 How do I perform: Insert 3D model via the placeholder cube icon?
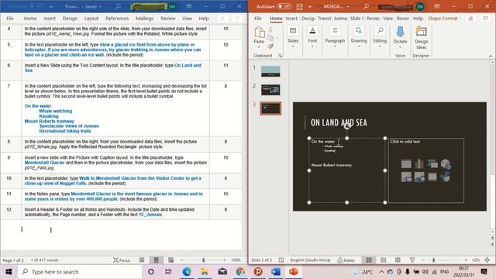click(x=446, y=164)
